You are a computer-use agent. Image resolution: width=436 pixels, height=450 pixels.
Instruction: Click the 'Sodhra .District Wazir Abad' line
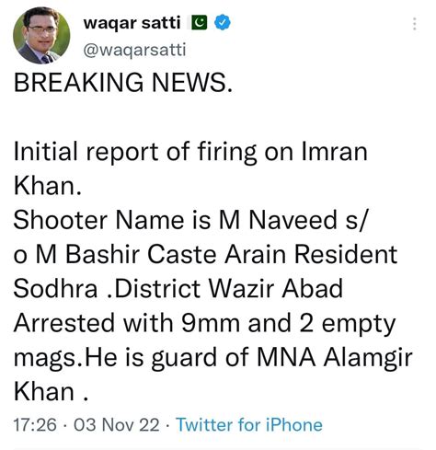pos(178,289)
